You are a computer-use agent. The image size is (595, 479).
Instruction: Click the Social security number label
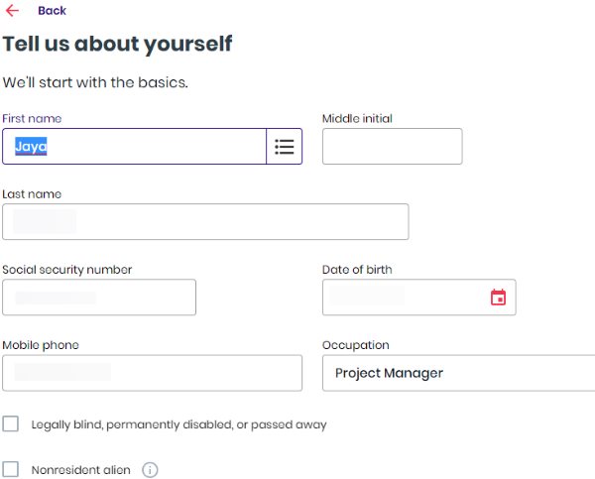click(x=66, y=270)
